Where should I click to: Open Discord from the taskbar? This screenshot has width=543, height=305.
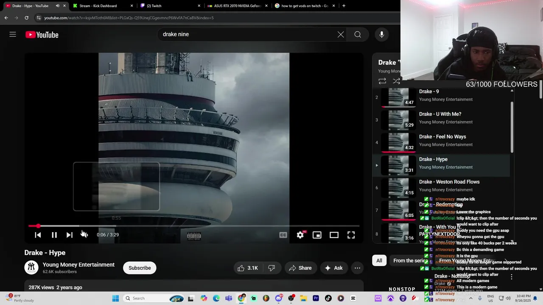pos(279,298)
